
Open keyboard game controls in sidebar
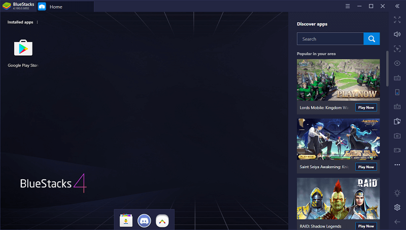pyautogui.click(x=397, y=78)
